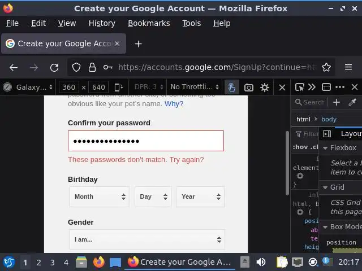362x271 pixels.
Task: Pick a color with the eyedropper icon
Action: coord(352,102)
